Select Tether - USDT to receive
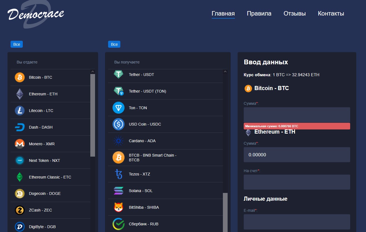This screenshot has height=232, width=366. pos(165,76)
